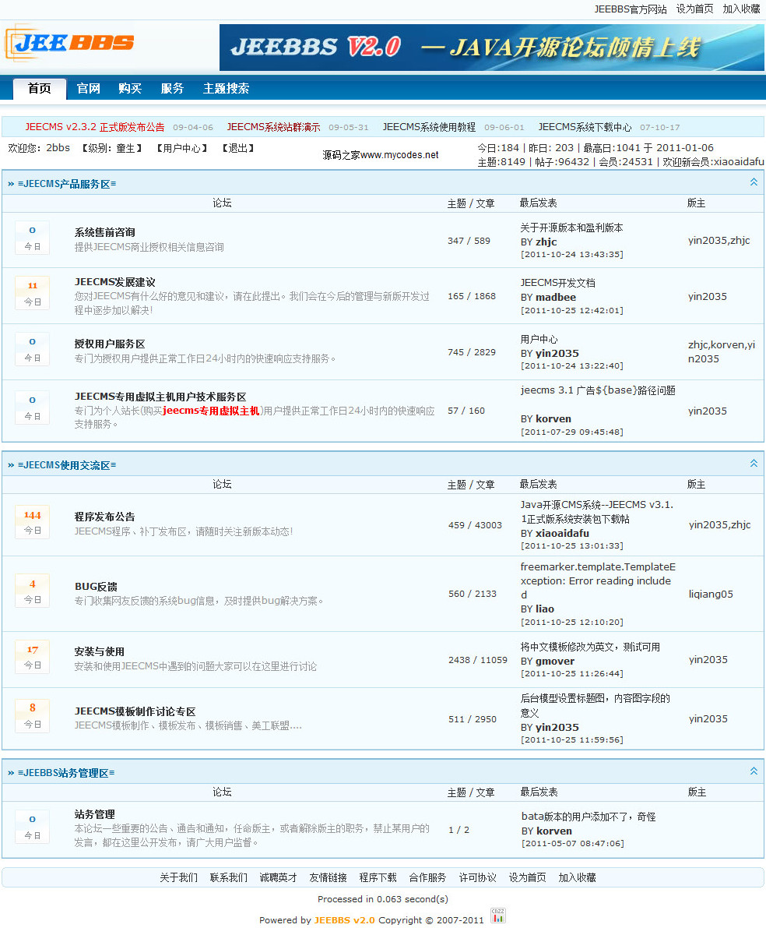Open last post 关于开源版本和盈利版本

571,228
